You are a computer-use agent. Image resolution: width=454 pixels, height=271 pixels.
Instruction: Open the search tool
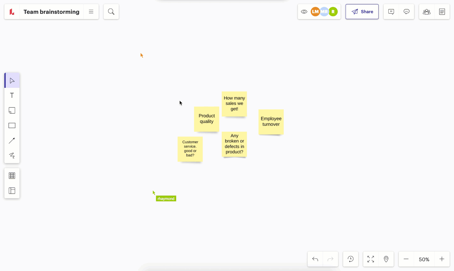tap(111, 12)
